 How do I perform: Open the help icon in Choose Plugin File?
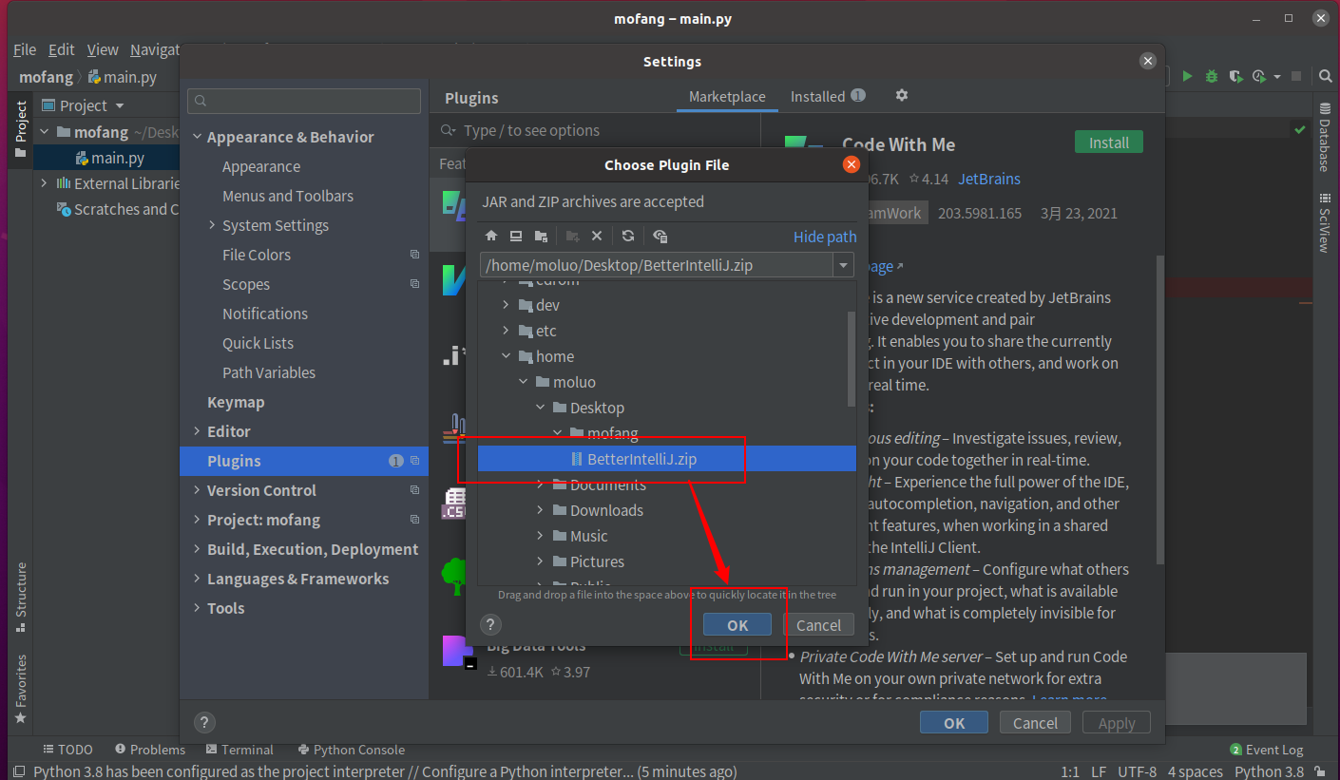(489, 624)
